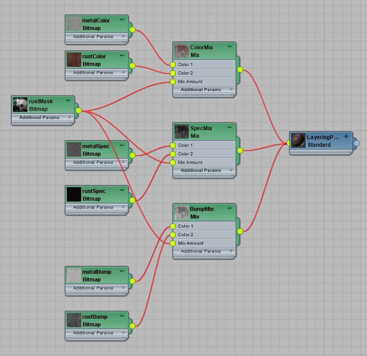Click the rustMask output socket
The height and width of the screenshot is (356, 367).
[x=79, y=110]
